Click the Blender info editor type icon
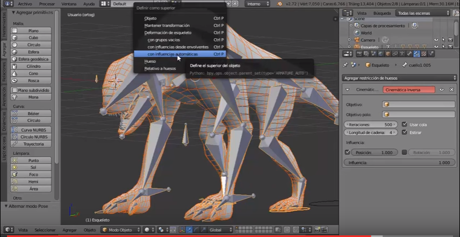Image resolution: width=460 pixels, height=237 pixels. [6, 4]
